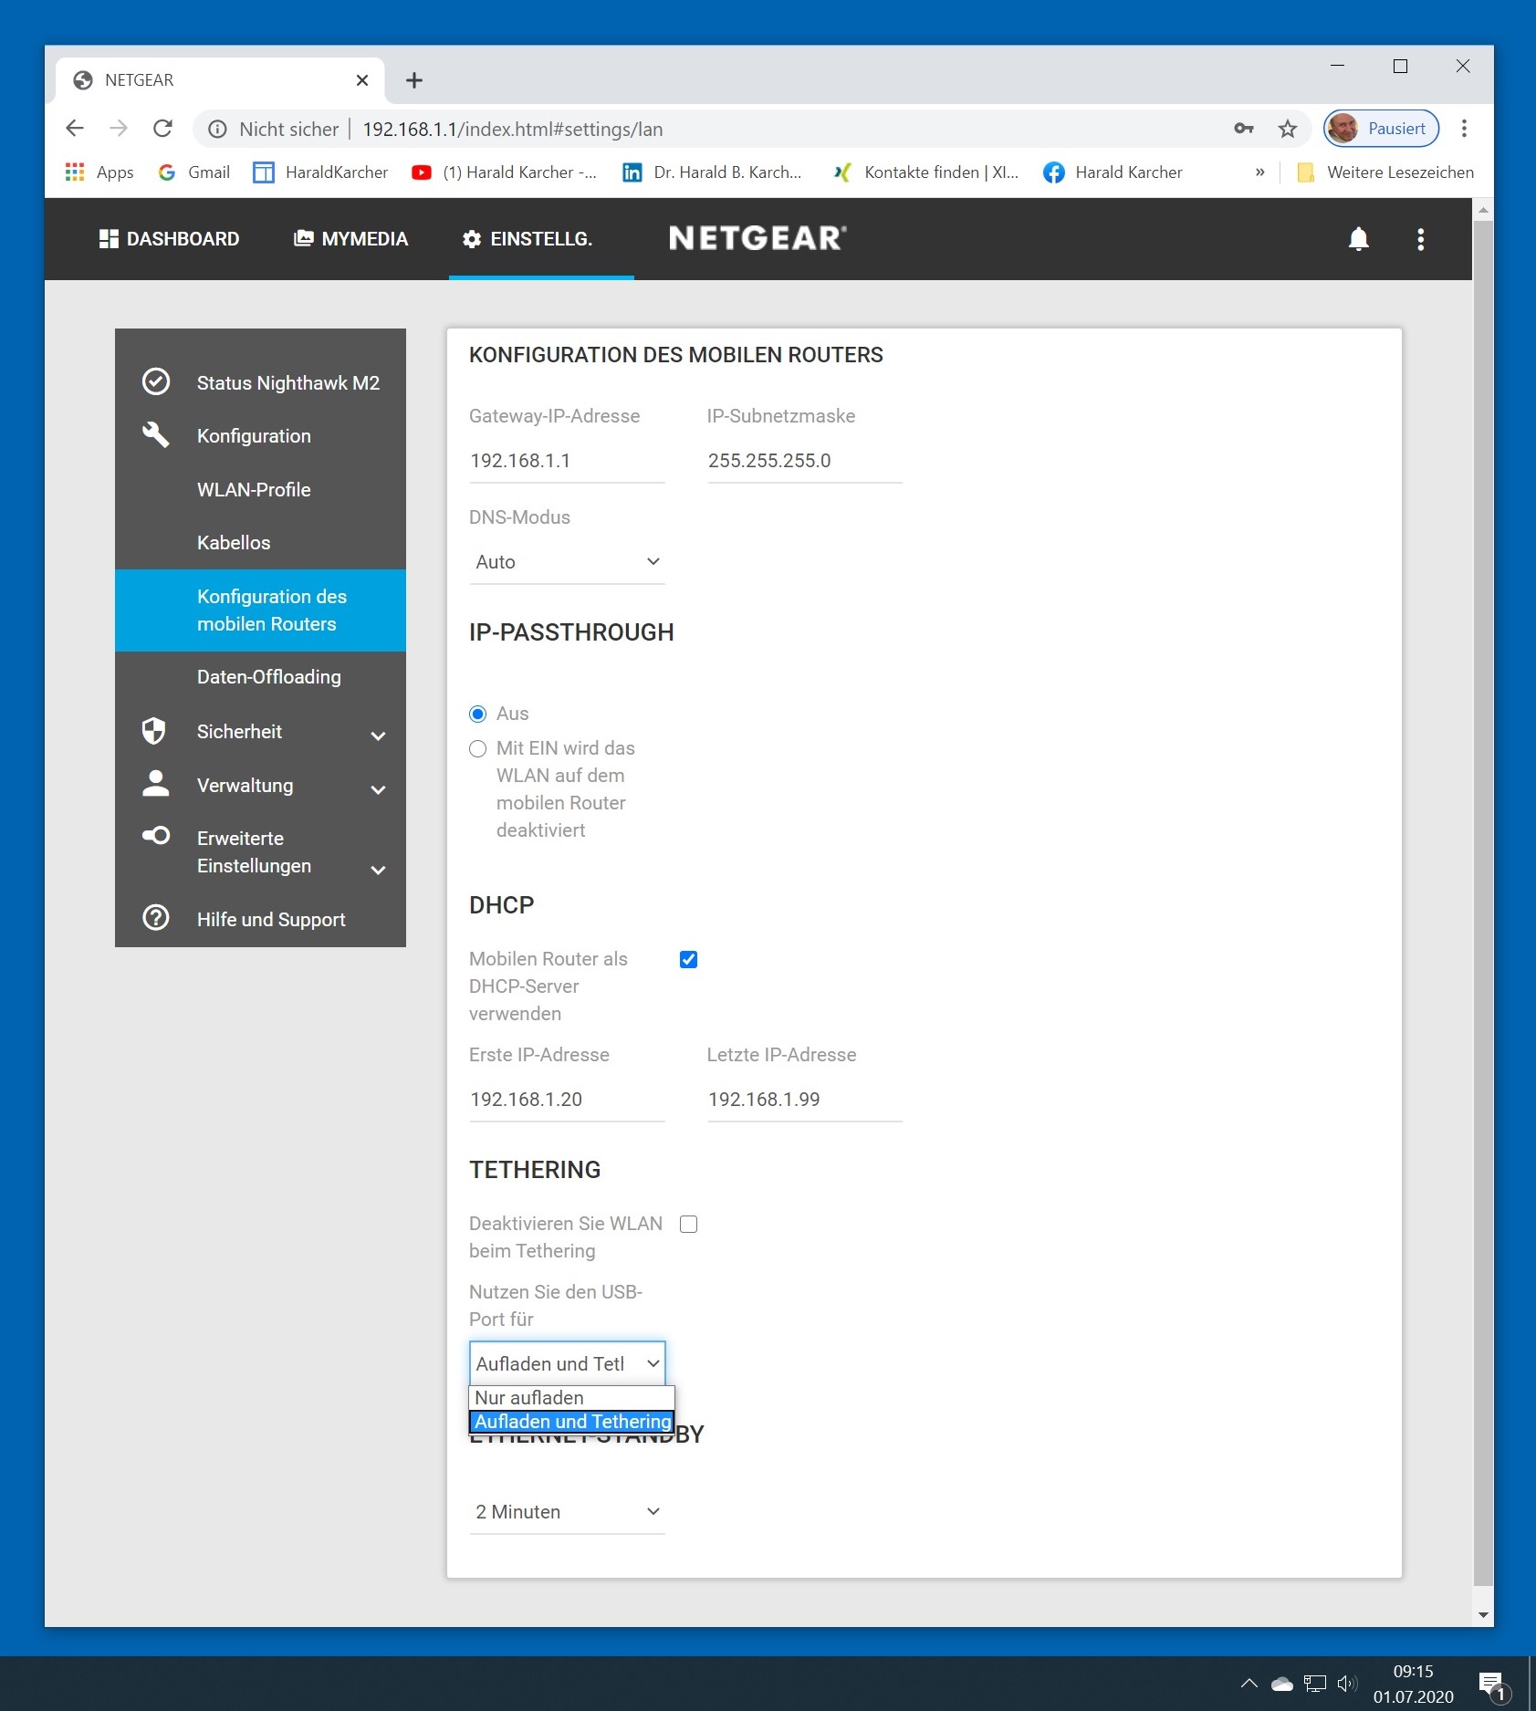Screen dimensions: 1536x1711
Task: Click the Erste IP-Adresse field
Action: tap(567, 1100)
